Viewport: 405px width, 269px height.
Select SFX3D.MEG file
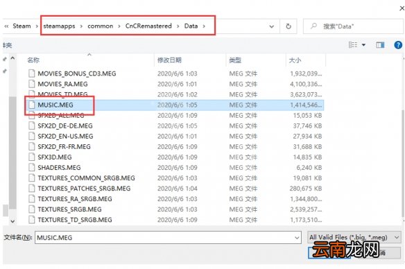tap(55, 157)
